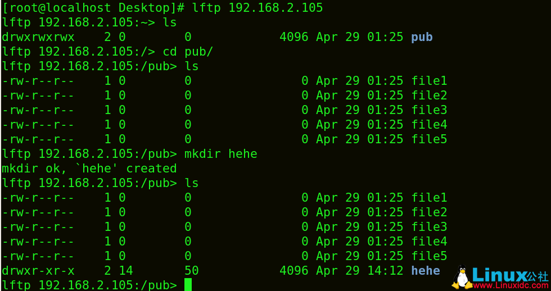
Task: Click the 'ls' command at the ~> prompt
Action: point(169,22)
